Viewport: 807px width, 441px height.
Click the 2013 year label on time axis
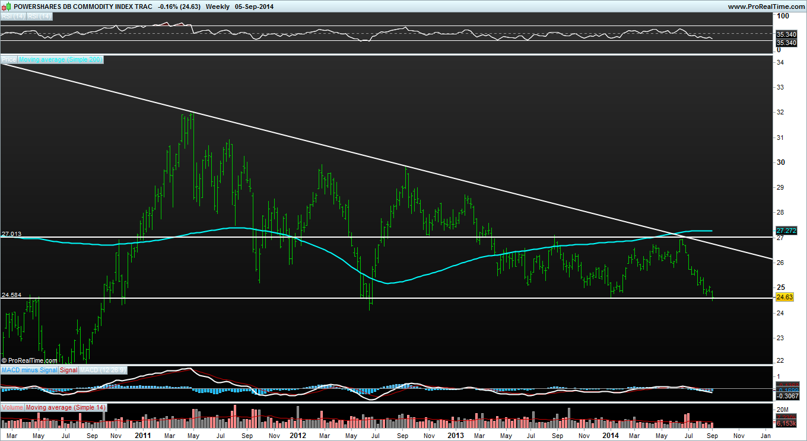(x=456, y=435)
